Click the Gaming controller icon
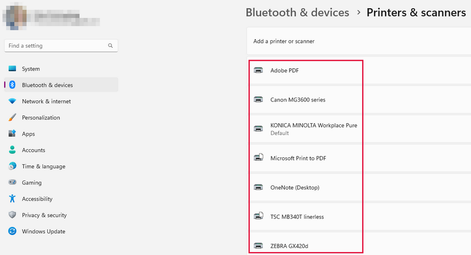471x255 pixels. [x=12, y=182]
